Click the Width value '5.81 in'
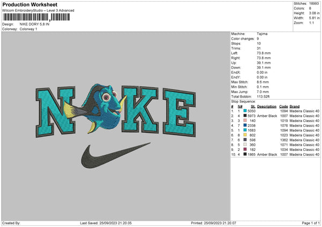This screenshot has width=322, height=227. coord(314,18)
